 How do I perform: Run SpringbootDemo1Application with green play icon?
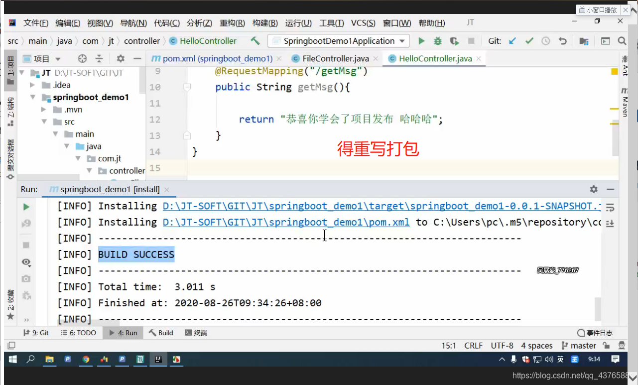(x=421, y=41)
